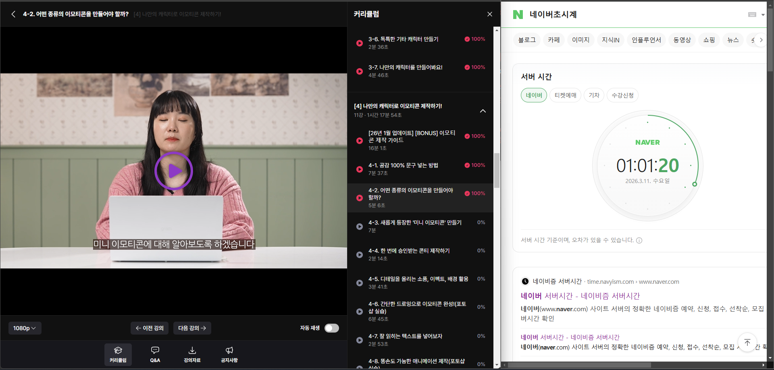Select the 네이버 server time option

tap(534, 95)
